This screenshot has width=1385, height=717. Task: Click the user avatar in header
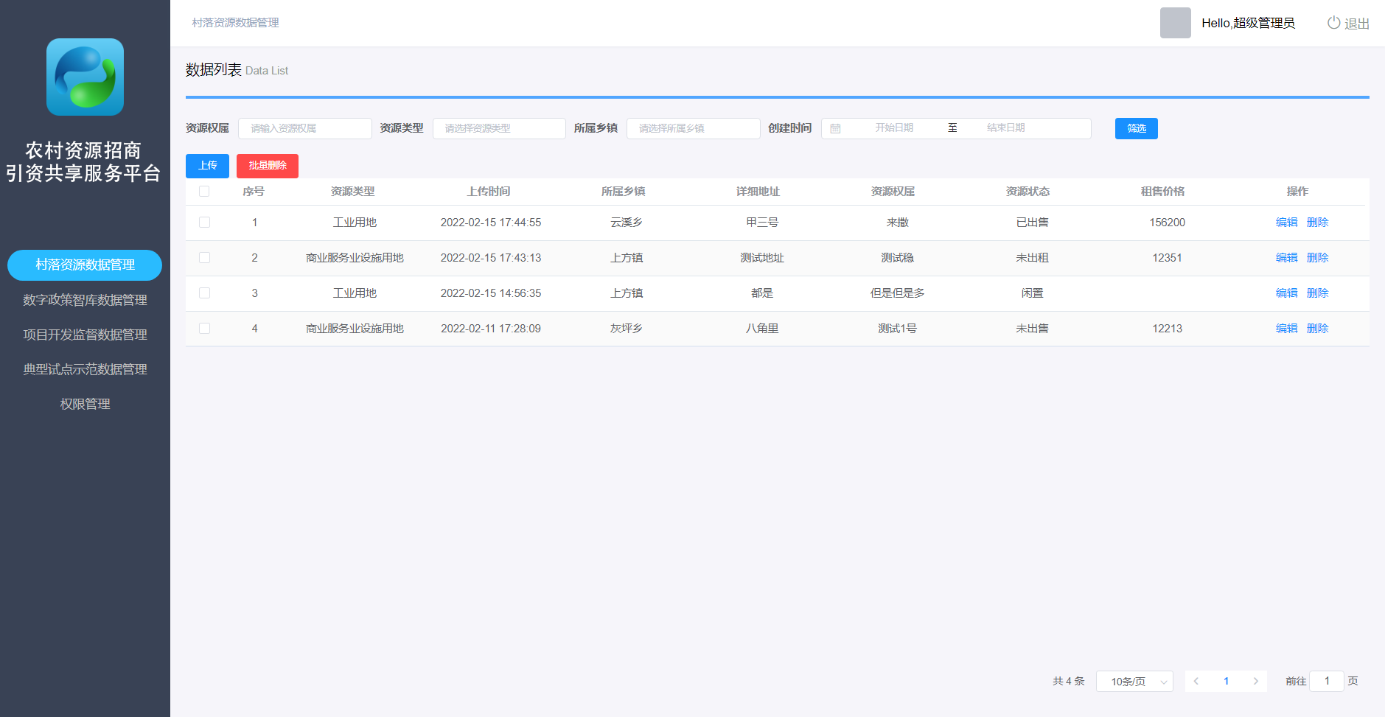tap(1175, 23)
